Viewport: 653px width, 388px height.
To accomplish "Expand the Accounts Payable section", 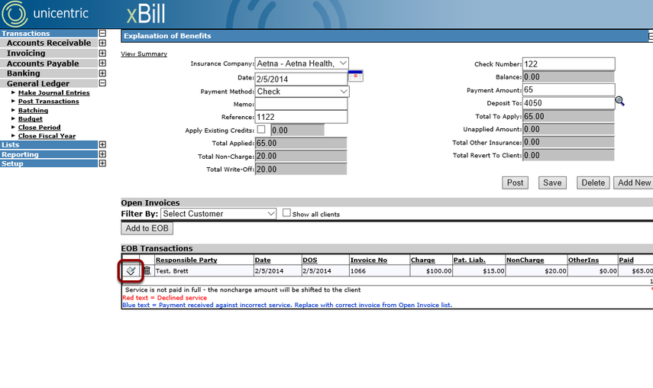I will tap(102, 63).
